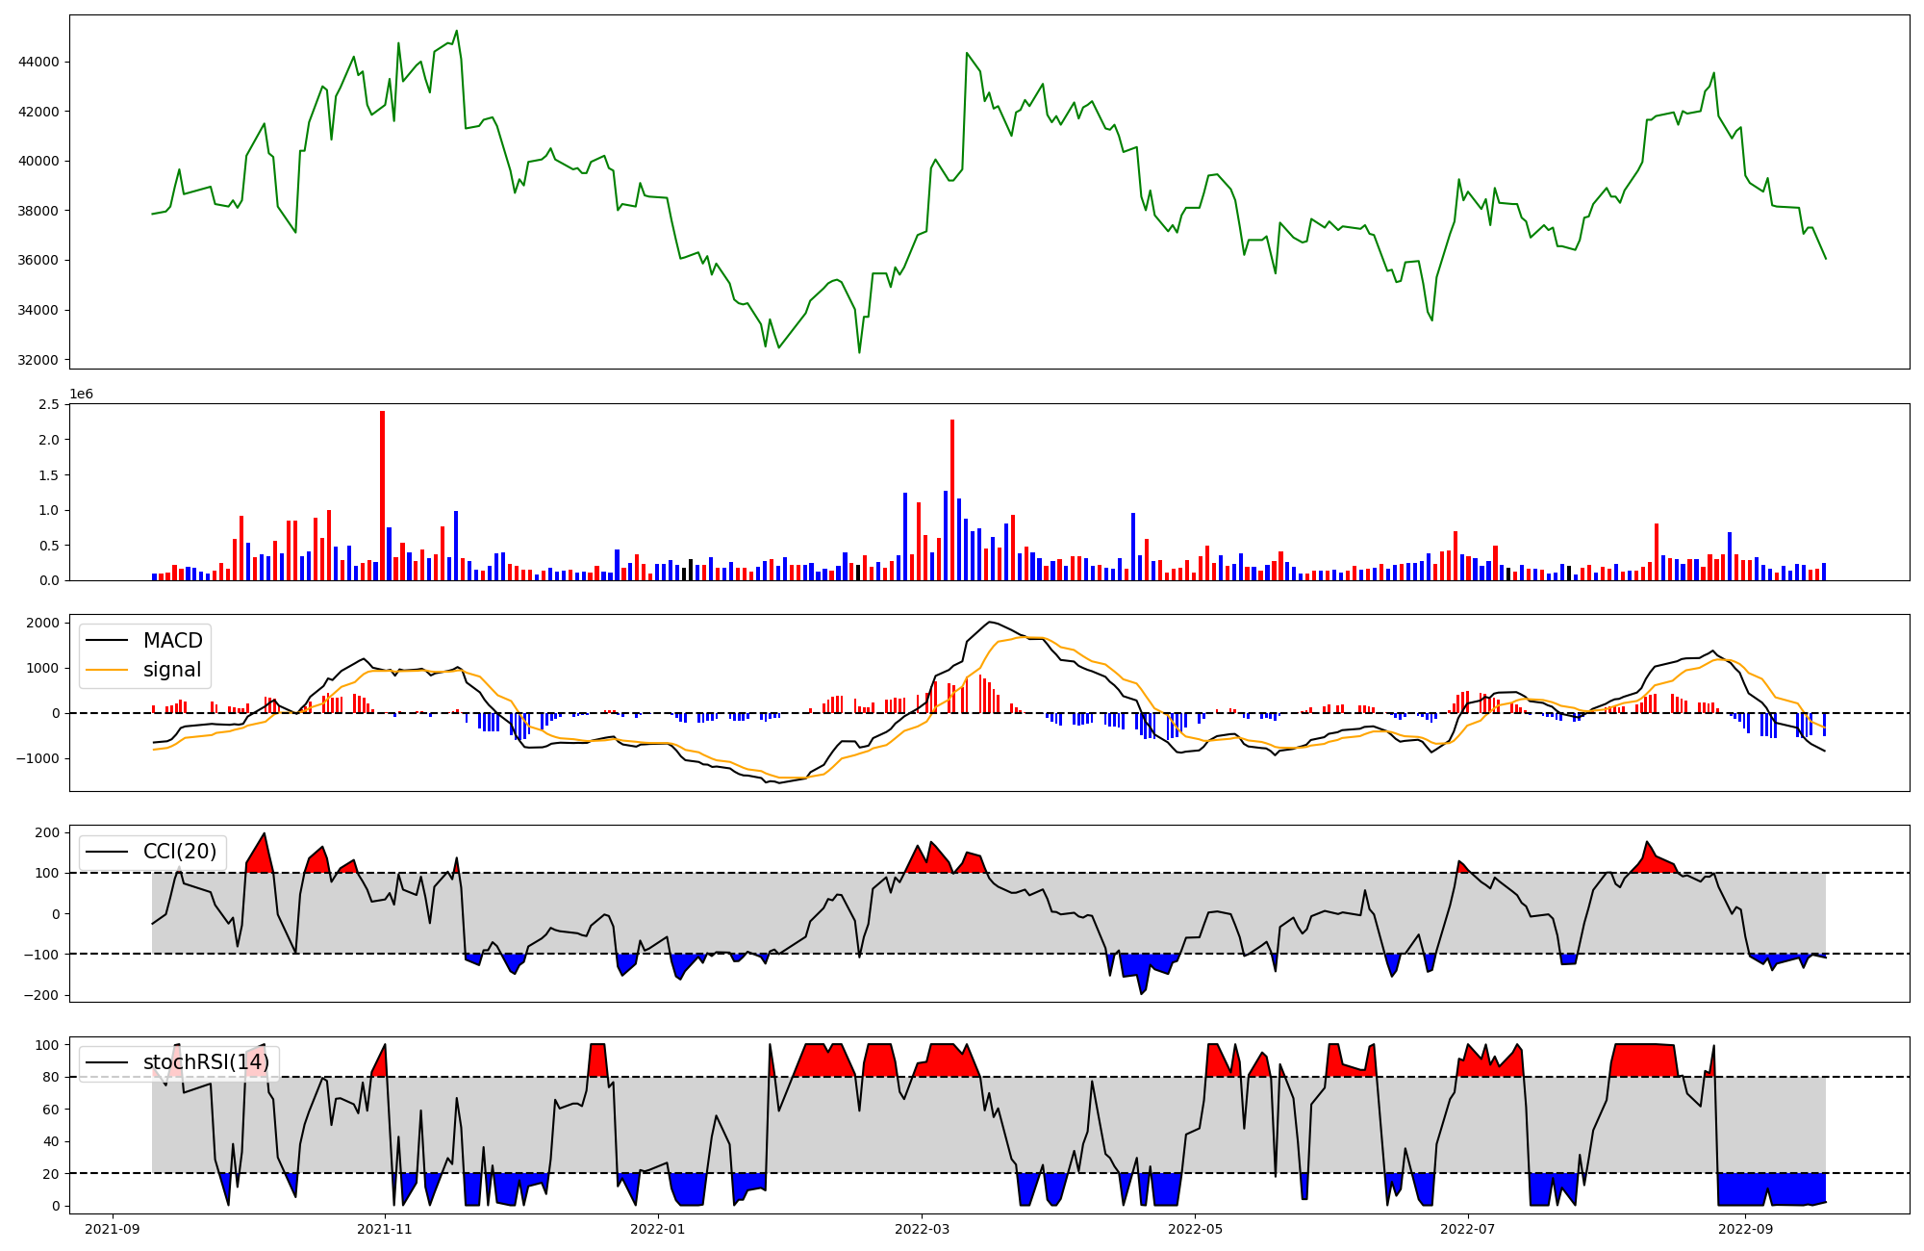Click the lowest price trough near 32000
Image resolution: width=1924 pixels, height=1251 pixels.
[x=859, y=352]
